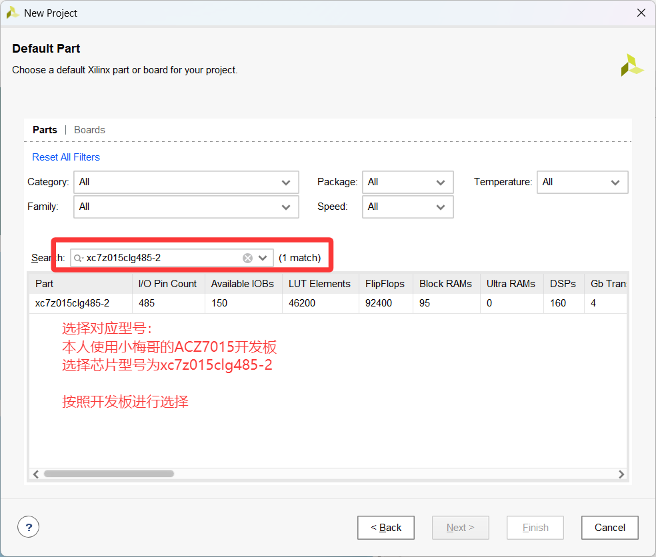Expand the Speed dropdown
Screen dimensions: 656x557
click(x=408, y=207)
